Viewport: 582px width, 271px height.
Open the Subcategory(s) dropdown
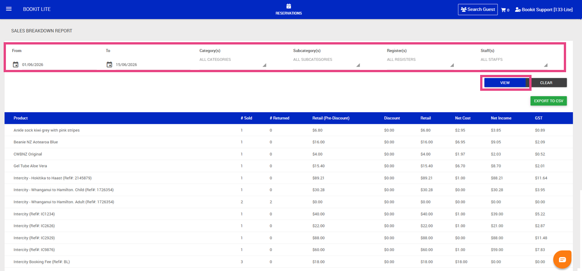(x=326, y=60)
